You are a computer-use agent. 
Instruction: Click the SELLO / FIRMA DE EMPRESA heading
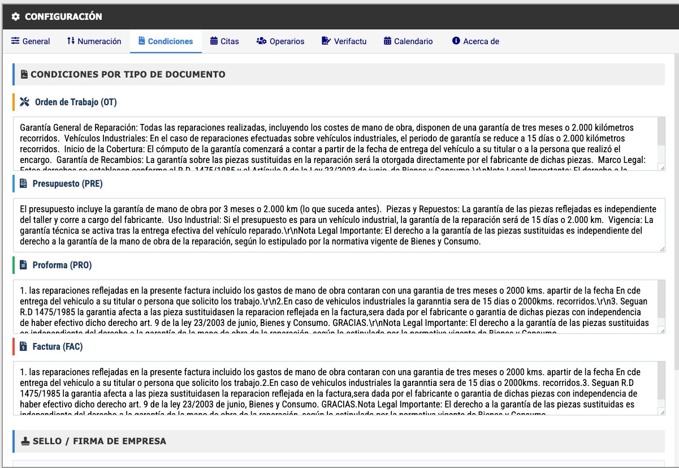pyautogui.click(x=98, y=441)
